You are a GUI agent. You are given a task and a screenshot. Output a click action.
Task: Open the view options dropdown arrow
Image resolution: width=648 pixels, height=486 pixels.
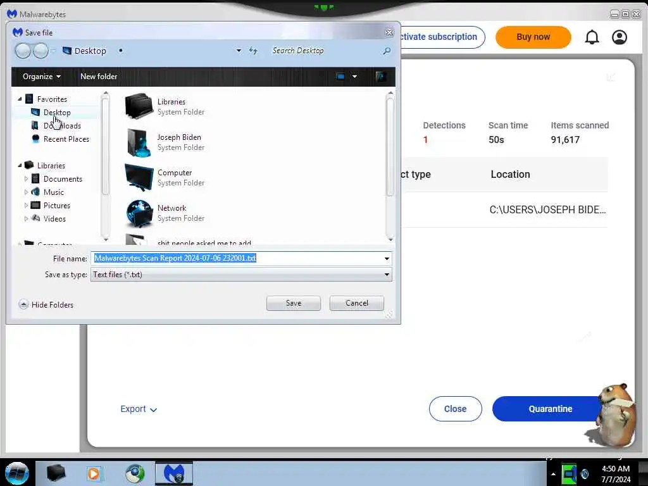click(x=354, y=77)
